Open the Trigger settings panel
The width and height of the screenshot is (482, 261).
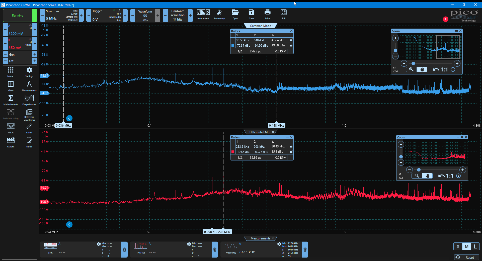tap(107, 15)
